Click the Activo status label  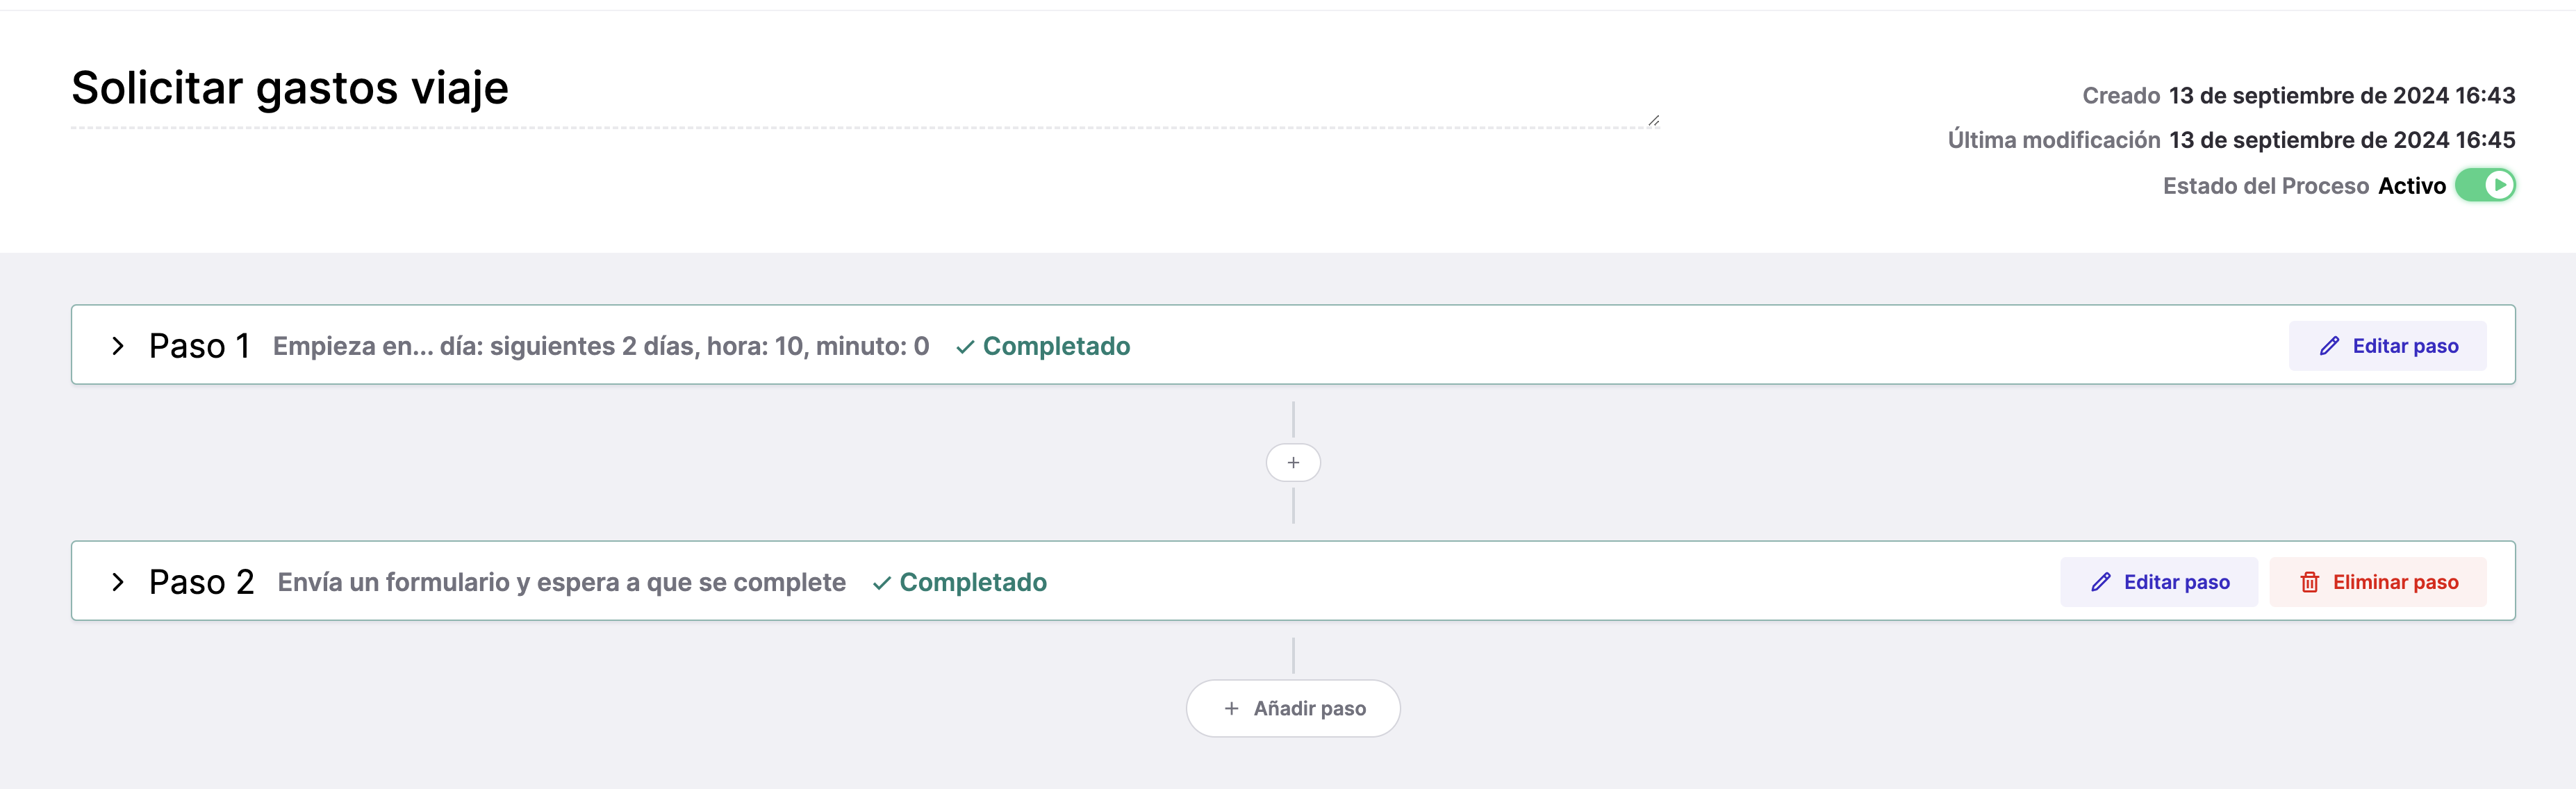[x=2411, y=186]
